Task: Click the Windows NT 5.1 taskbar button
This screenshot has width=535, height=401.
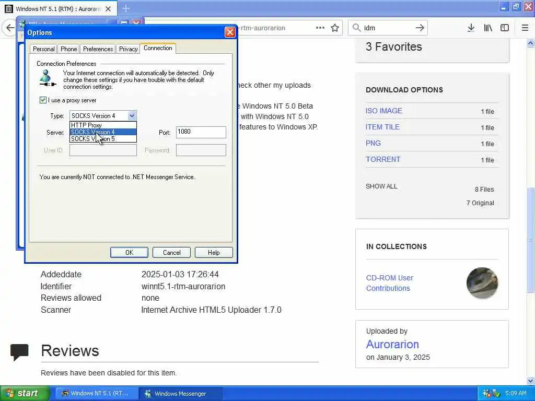Action: 97,394
